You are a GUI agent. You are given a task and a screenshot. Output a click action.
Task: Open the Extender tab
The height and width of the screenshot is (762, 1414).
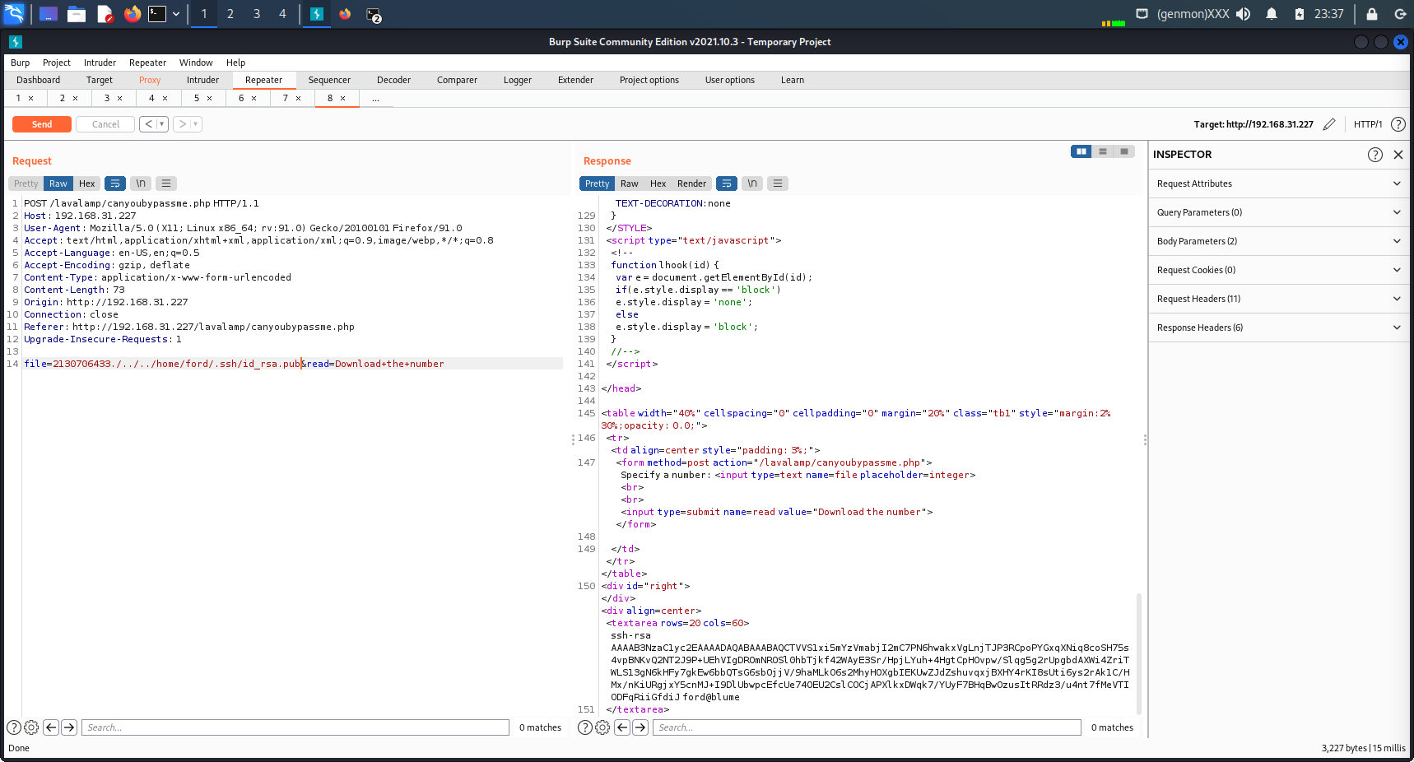pos(575,80)
